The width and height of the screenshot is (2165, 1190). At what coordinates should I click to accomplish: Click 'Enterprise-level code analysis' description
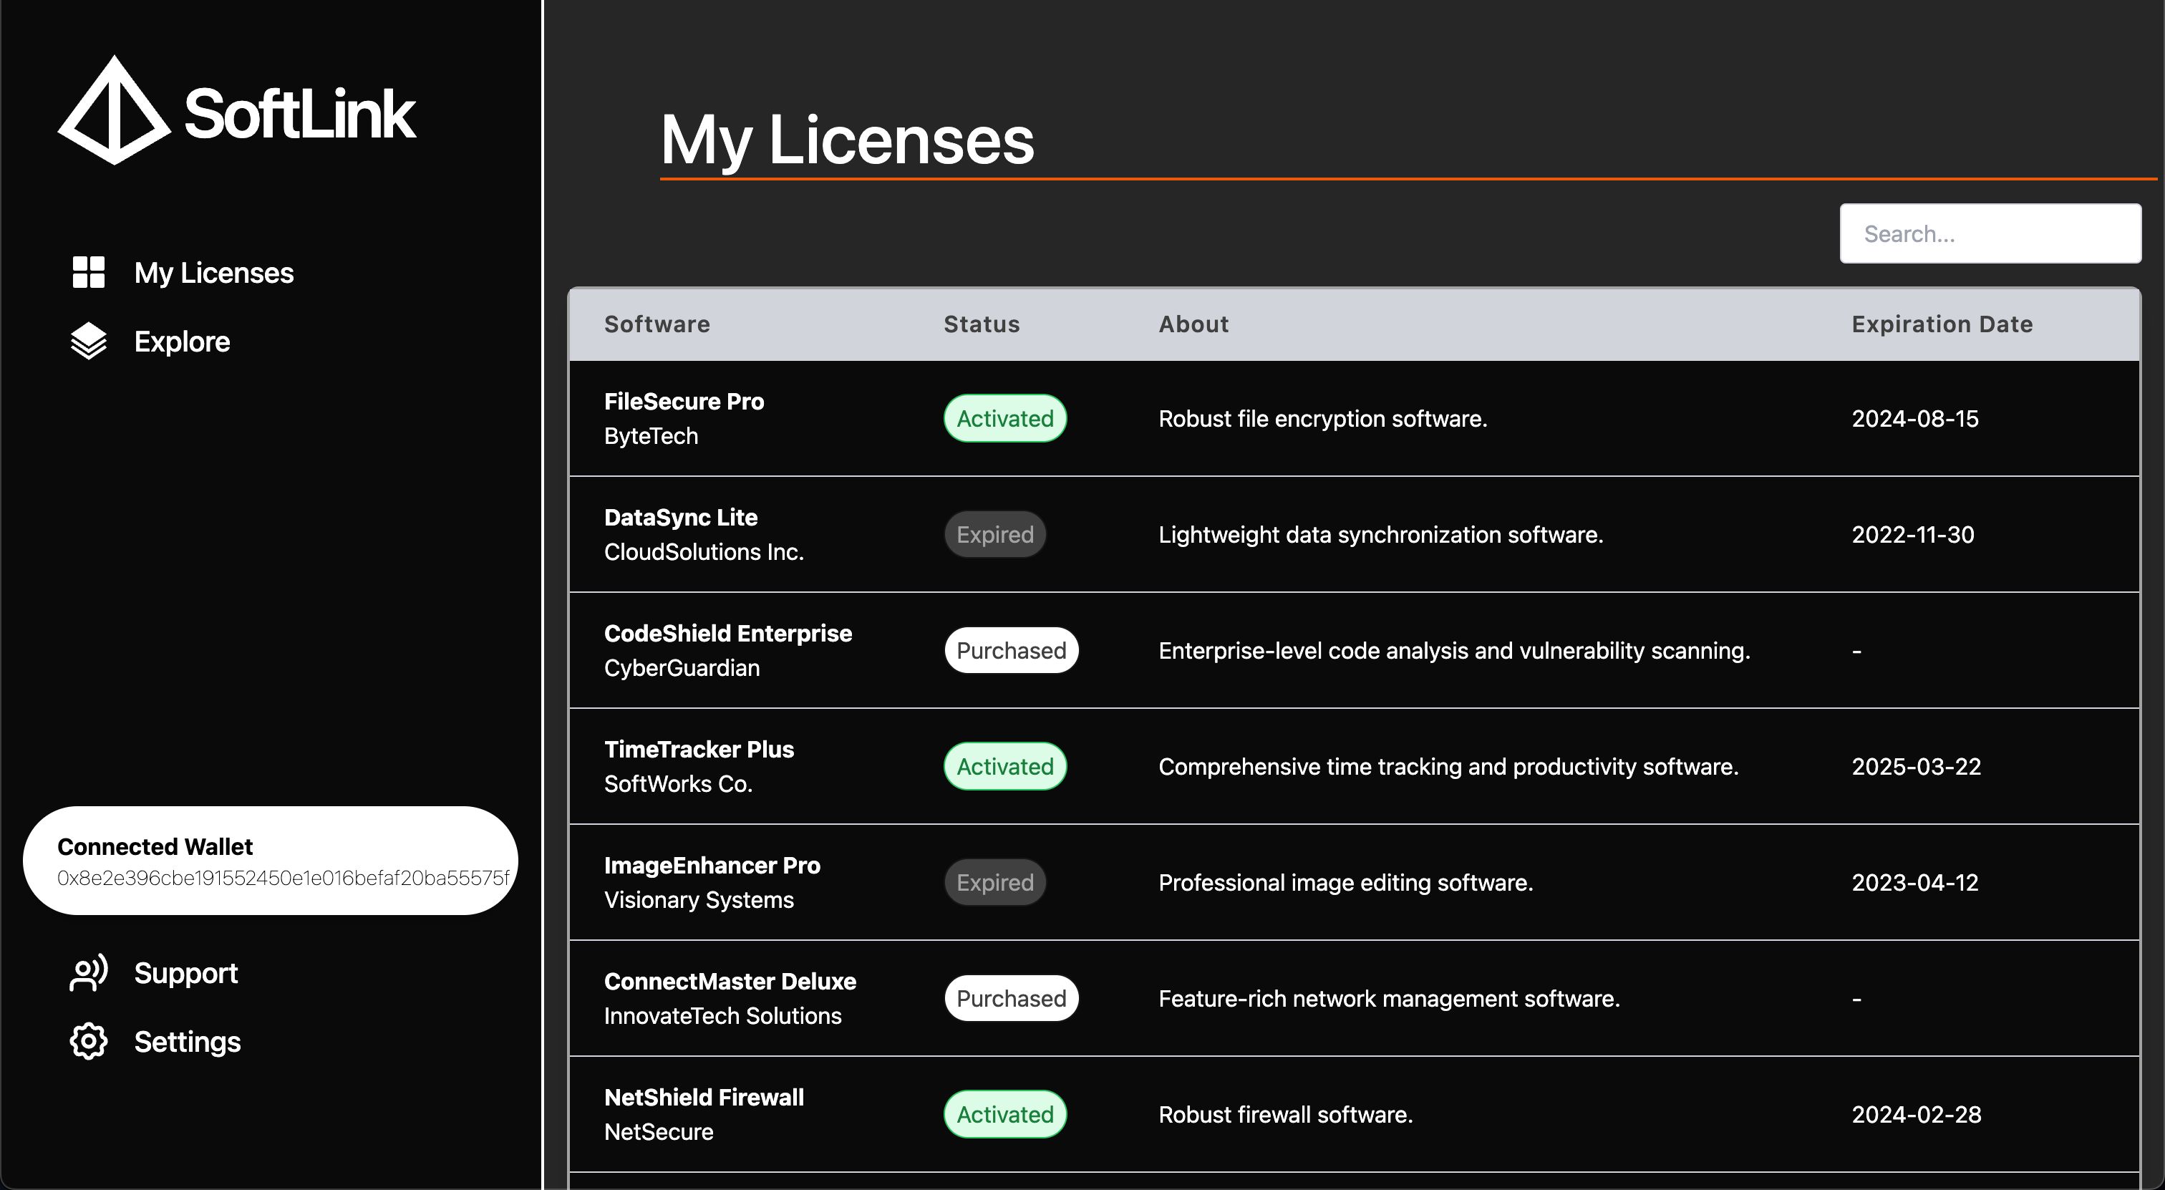point(1454,650)
